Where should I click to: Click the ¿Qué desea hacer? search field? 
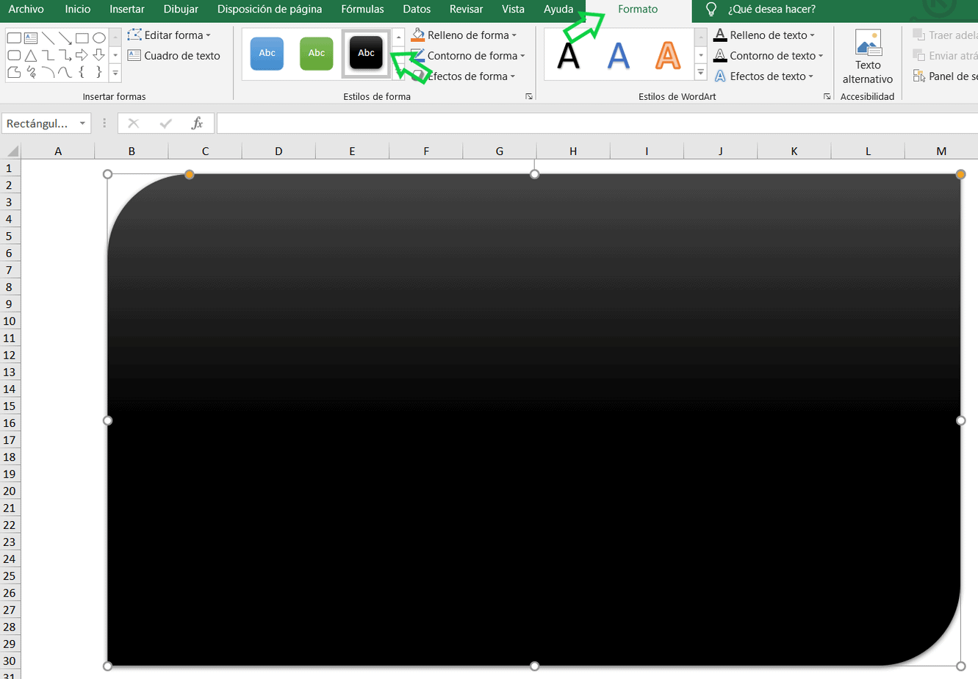pyautogui.click(x=772, y=10)
